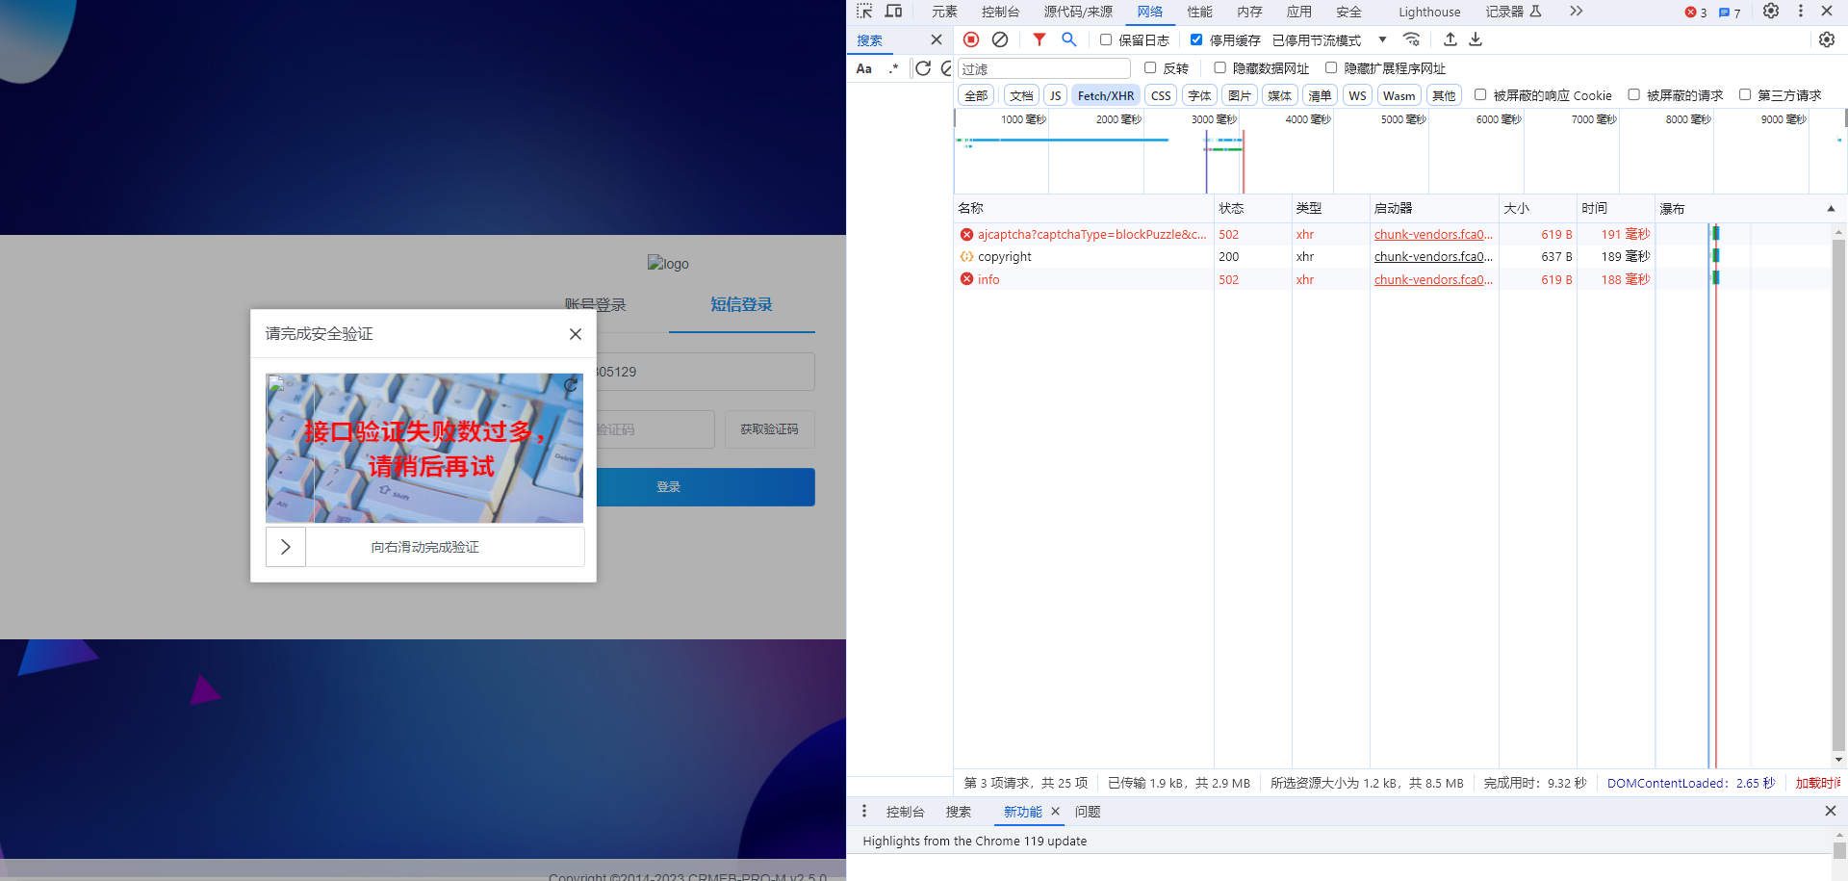The image size is (1848, 881).
Task: Activate the inspect element picker icon
Action: click(864, 12)
